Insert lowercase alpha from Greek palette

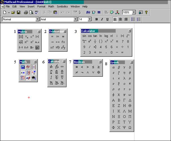[x=113, y=67]
